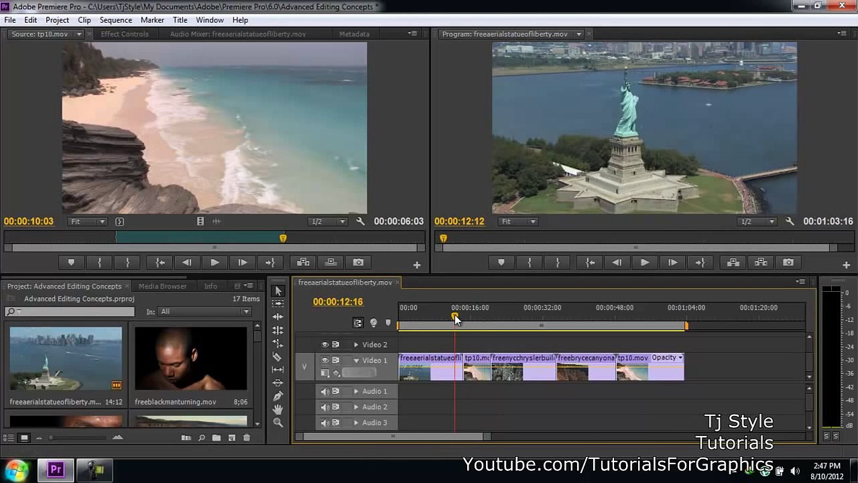This screenshot has height=483, width=858.
Task: Mute Audio 1 track speaker toggle
Action: coord(325,392)
